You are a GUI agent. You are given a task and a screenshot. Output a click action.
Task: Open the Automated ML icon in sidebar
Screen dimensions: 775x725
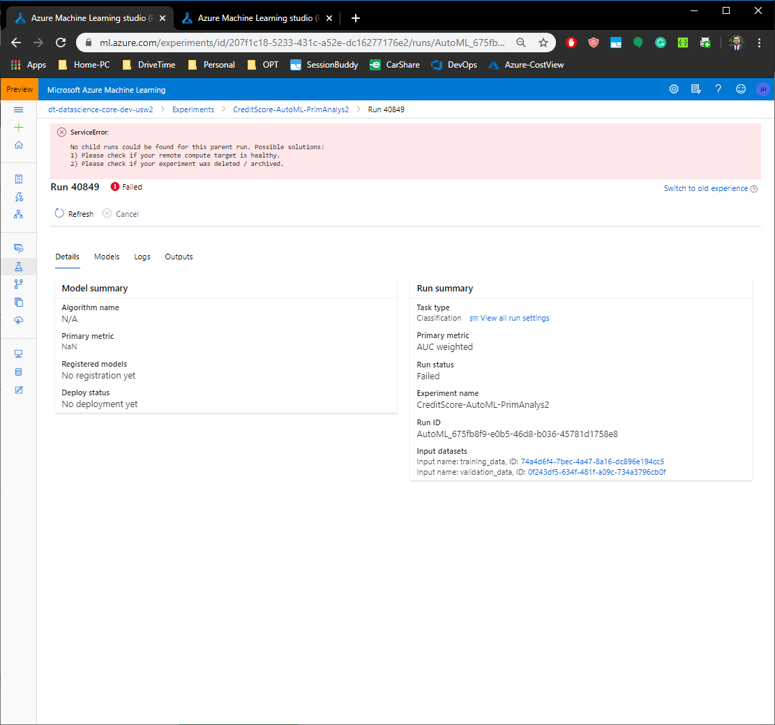[x=19, y=197]
